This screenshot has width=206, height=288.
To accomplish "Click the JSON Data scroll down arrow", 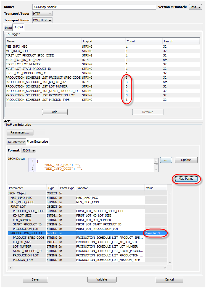I will (x=156, y=169).
